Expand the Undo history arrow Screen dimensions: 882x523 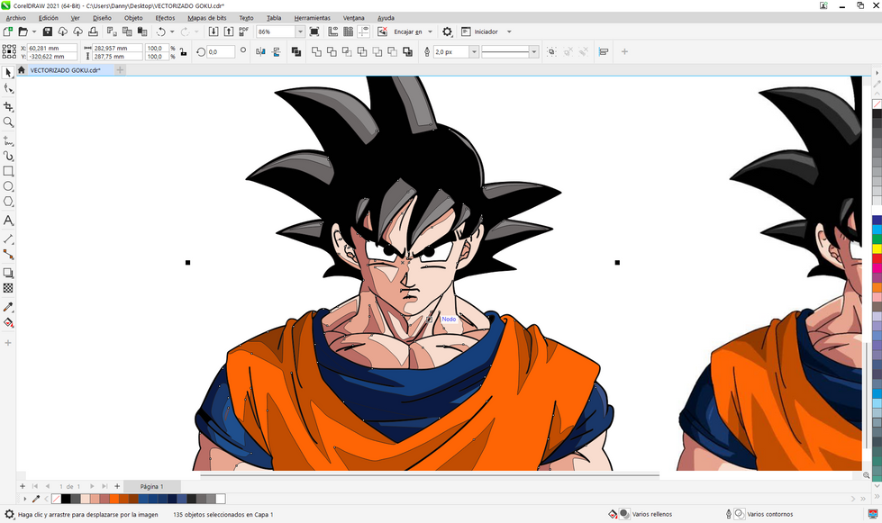click(x=172, y=32)
